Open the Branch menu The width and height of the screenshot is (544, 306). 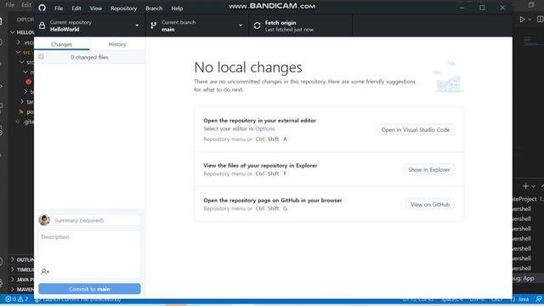click(154, 8)
